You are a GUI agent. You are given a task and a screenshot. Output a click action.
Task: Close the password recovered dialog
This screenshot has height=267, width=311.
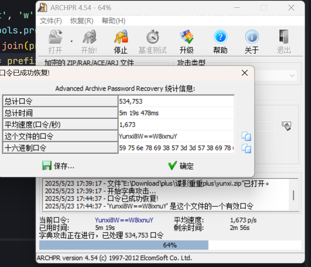click(x=245, y=73)
